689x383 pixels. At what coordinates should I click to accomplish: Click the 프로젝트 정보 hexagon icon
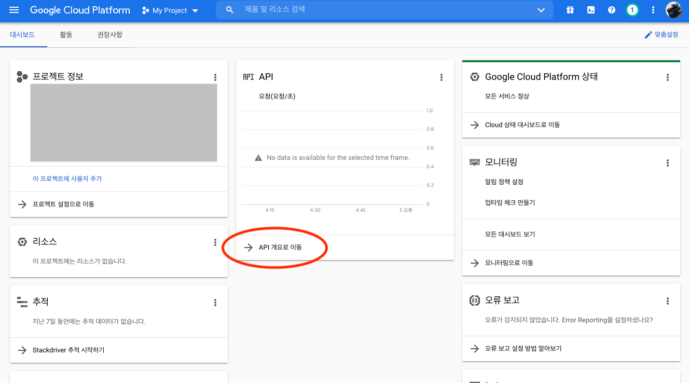tap(22, 77)
